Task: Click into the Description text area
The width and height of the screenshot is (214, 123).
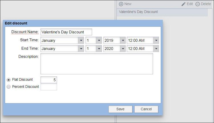Action: pos(97,64)
